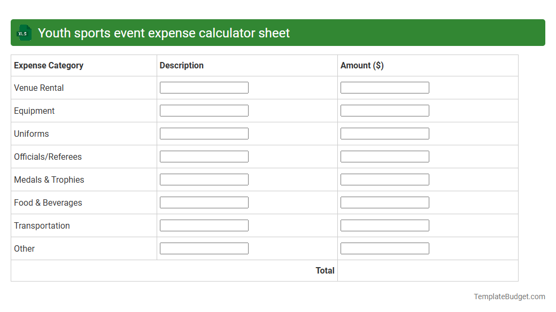Click the Total row label
Viewport: 556px width, 312px height.
[326, 270]
